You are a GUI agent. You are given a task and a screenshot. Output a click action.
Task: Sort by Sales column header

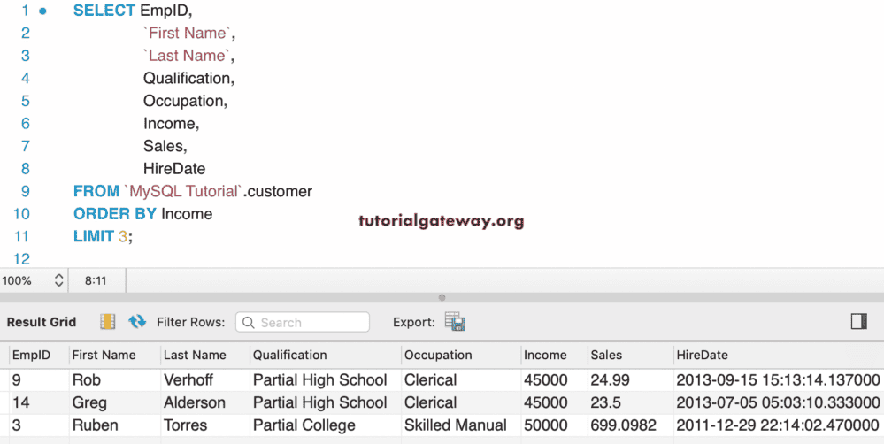(606, 355)
